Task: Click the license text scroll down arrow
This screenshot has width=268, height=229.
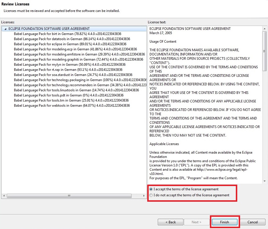Action: 264,181
